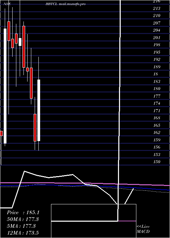
Task: Click the last white candlestick closing near 185
Action: click(39, 111)
